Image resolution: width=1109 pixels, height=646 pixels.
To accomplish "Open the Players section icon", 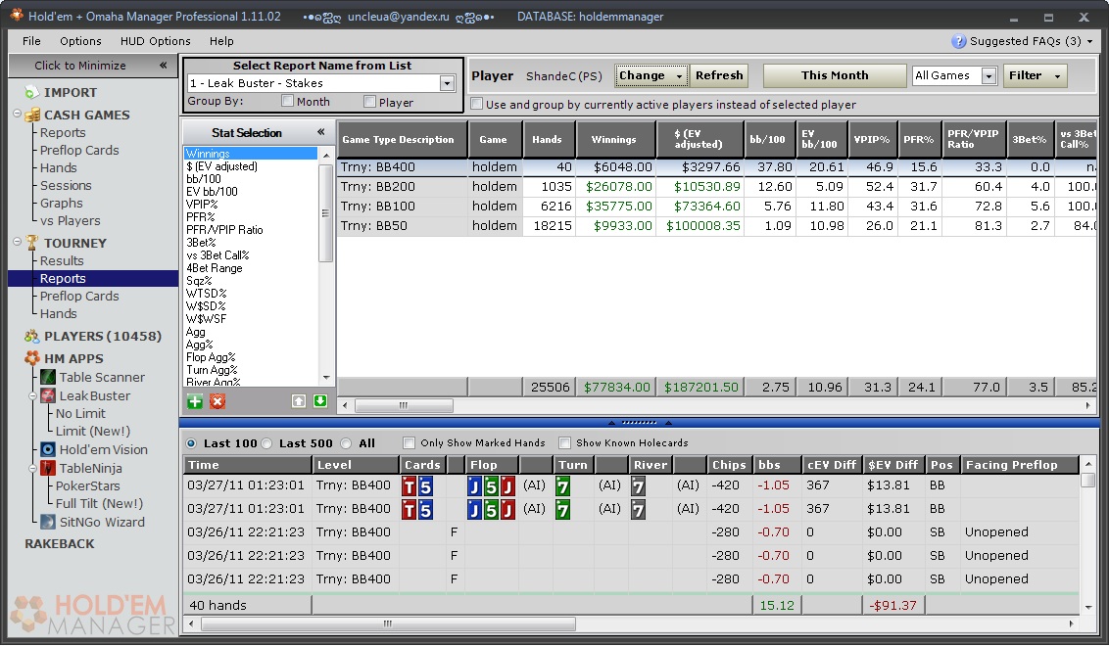I will pos(30,336).
